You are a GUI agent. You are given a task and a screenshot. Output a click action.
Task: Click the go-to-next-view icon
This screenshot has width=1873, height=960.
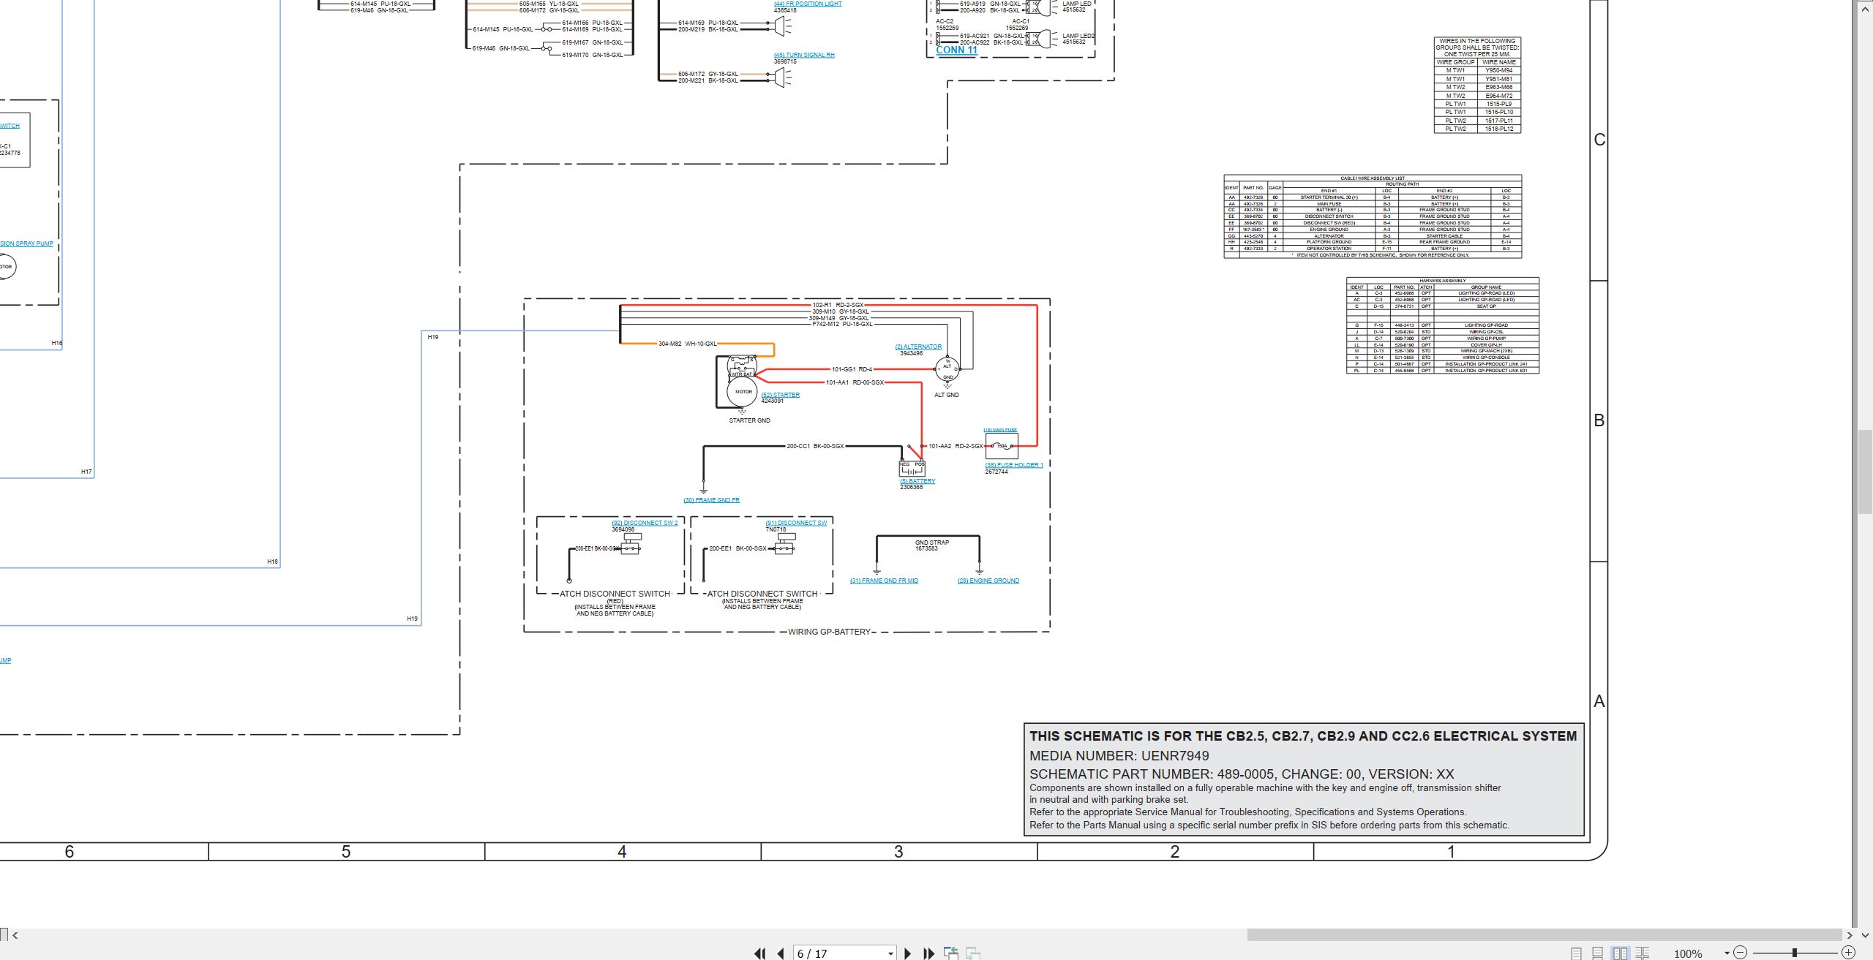pos(973,953)
